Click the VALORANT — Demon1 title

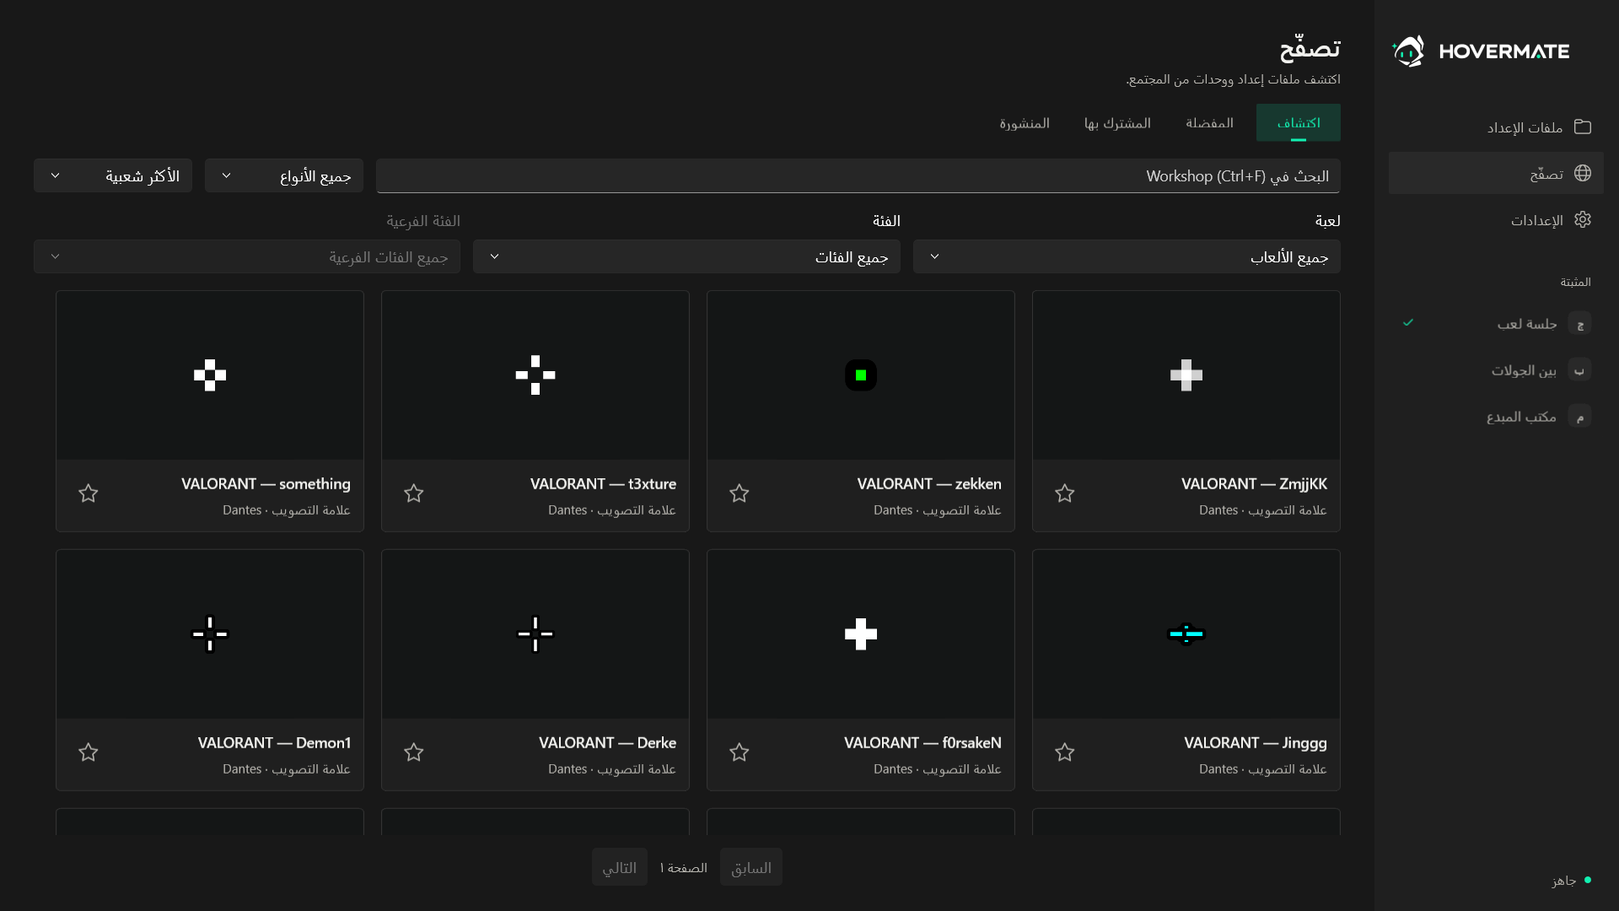274,743
